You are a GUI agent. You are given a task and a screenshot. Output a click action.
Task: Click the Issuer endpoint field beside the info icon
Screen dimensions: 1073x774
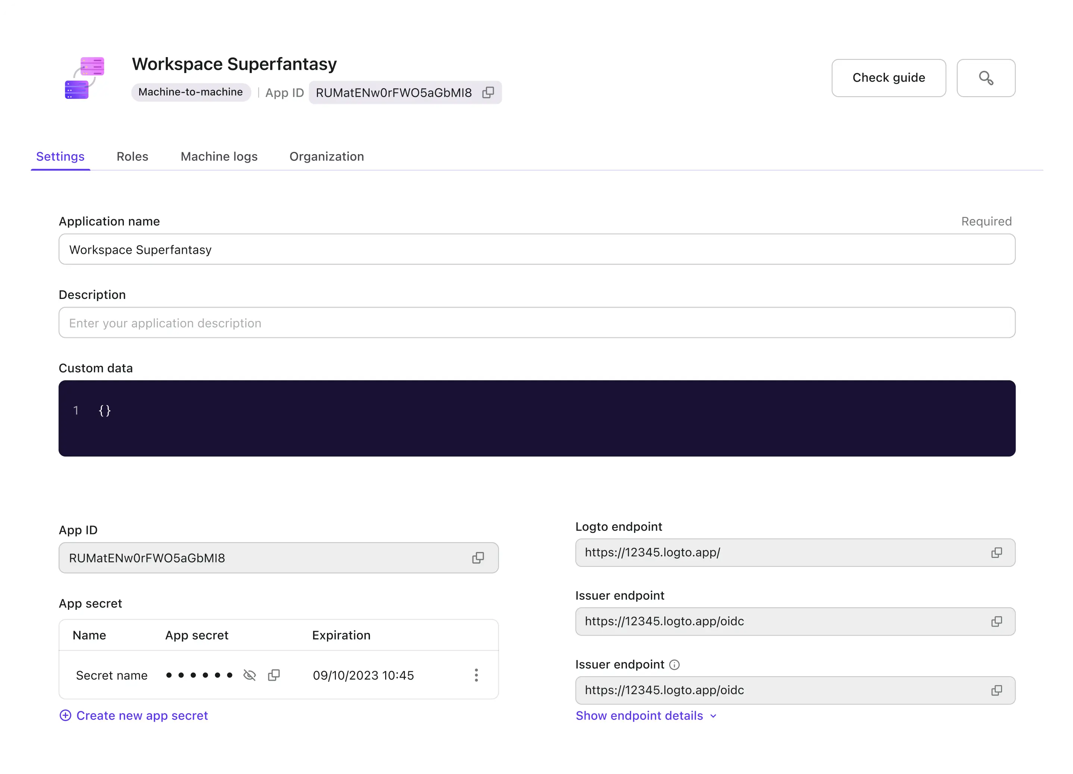795,690
